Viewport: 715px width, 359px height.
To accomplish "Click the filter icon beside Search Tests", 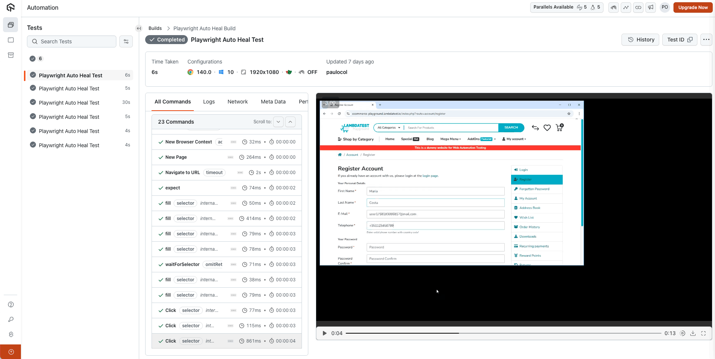I will 126,41.
